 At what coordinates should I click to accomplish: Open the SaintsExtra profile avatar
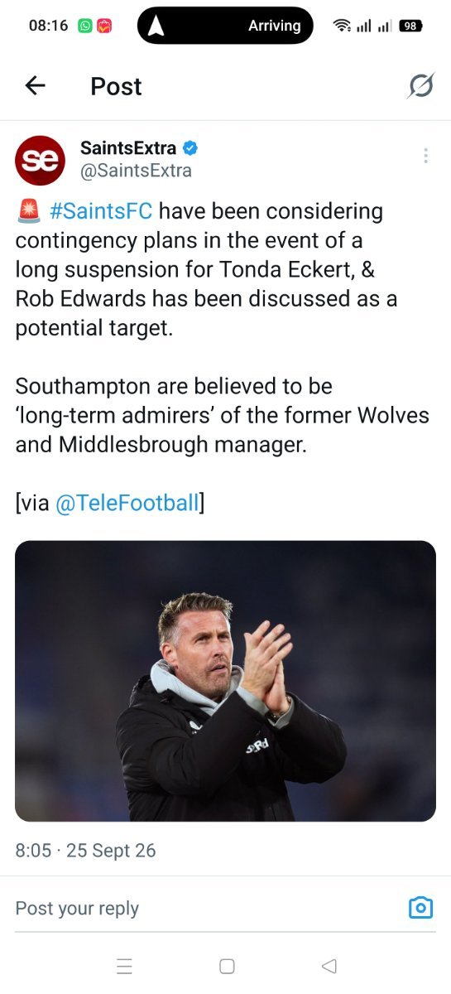tap(40, 161)
